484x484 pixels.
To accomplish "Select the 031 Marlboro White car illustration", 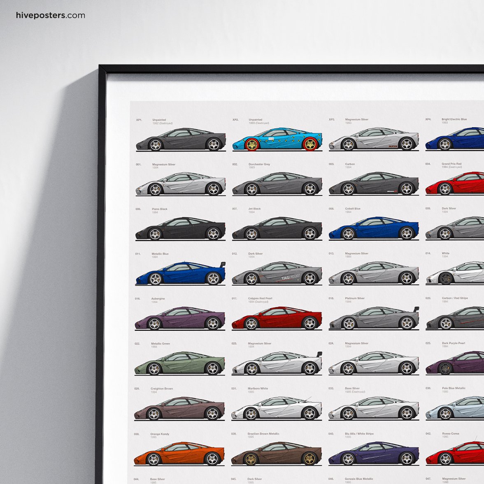I will [x=277, y=408].
